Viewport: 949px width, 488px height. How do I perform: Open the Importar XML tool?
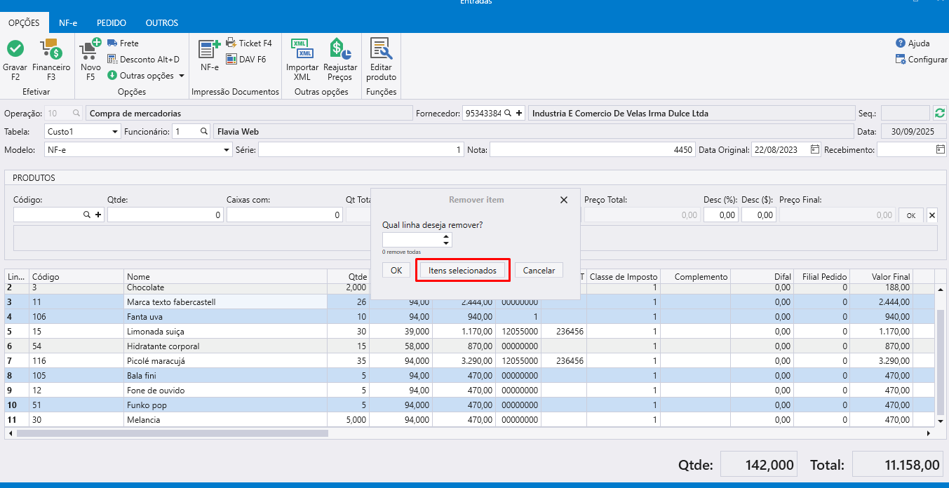[x=302, y=49]
